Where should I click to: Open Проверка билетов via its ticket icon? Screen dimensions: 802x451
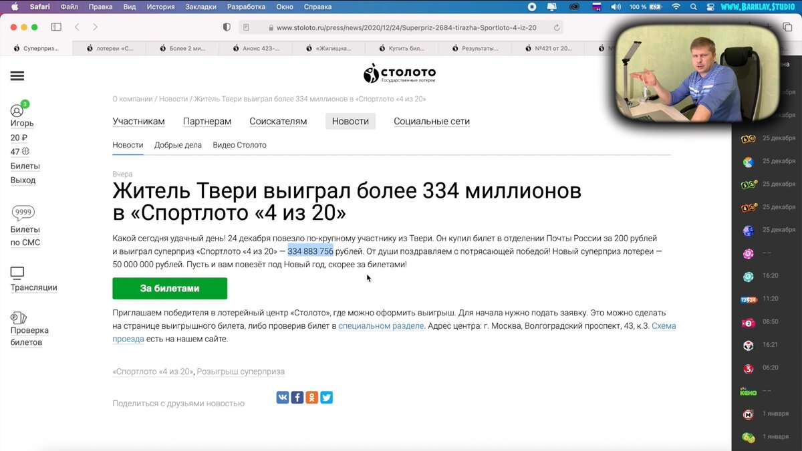[x=19, y=317]
